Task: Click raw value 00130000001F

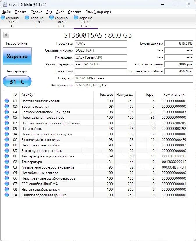Action: click(174, 162)
